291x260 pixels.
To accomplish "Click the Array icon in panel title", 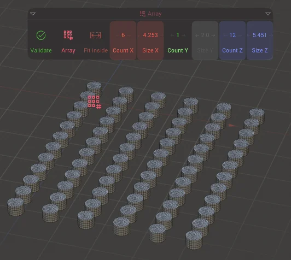I will tap(143, 14).
